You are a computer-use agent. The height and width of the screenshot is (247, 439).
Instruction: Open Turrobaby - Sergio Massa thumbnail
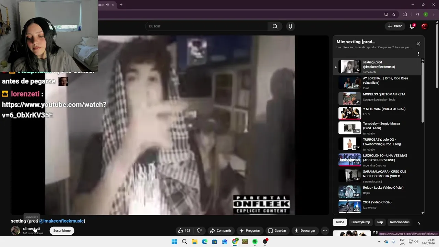point(349,128)
